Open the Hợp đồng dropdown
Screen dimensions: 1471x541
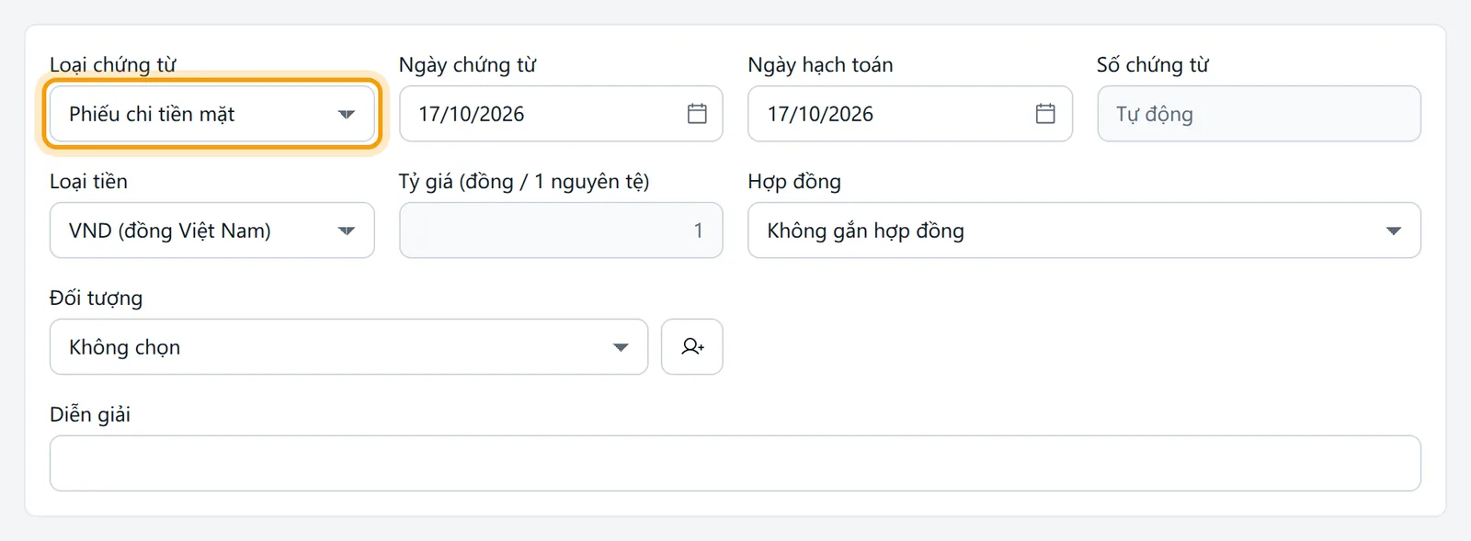click(x=1084, y=231)
